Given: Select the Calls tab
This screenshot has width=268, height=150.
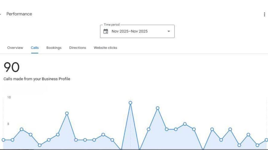Looking at the screenshot, I should point(35,48).
